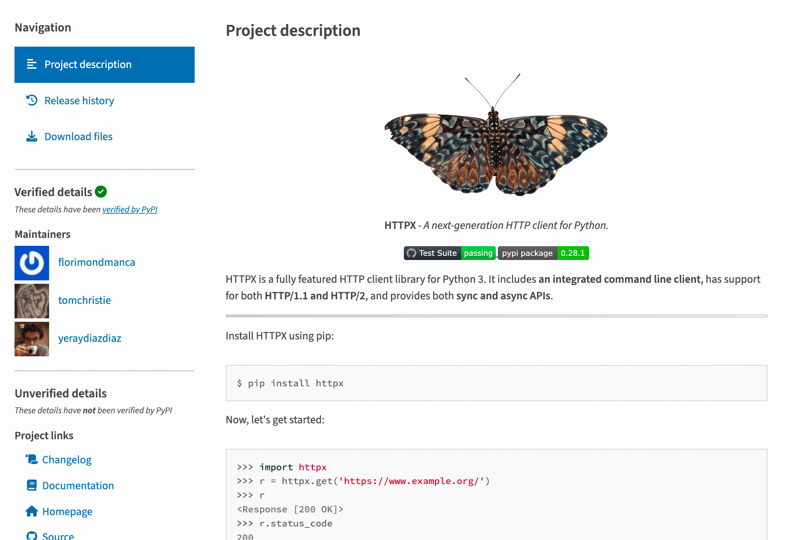Screen dimensions: 789x540
Task: Click the 'an integrated command line client' bold text
Action: (620, 279)
